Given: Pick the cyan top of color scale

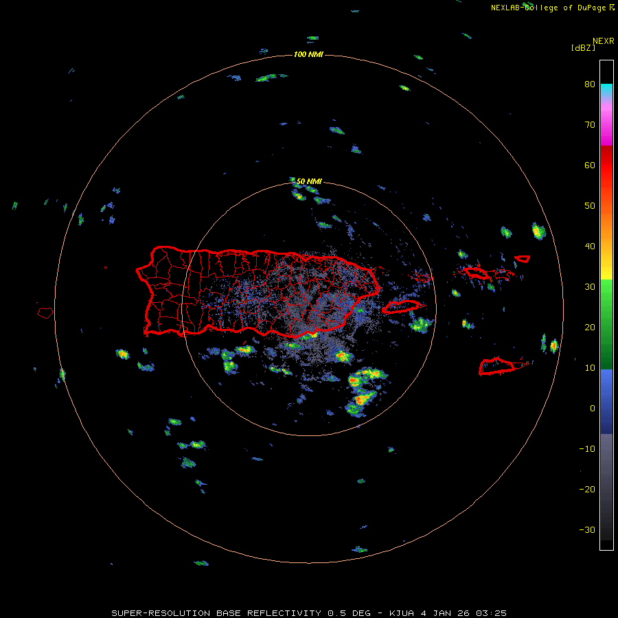Looking at the screenshot, I should pos(606,89).
